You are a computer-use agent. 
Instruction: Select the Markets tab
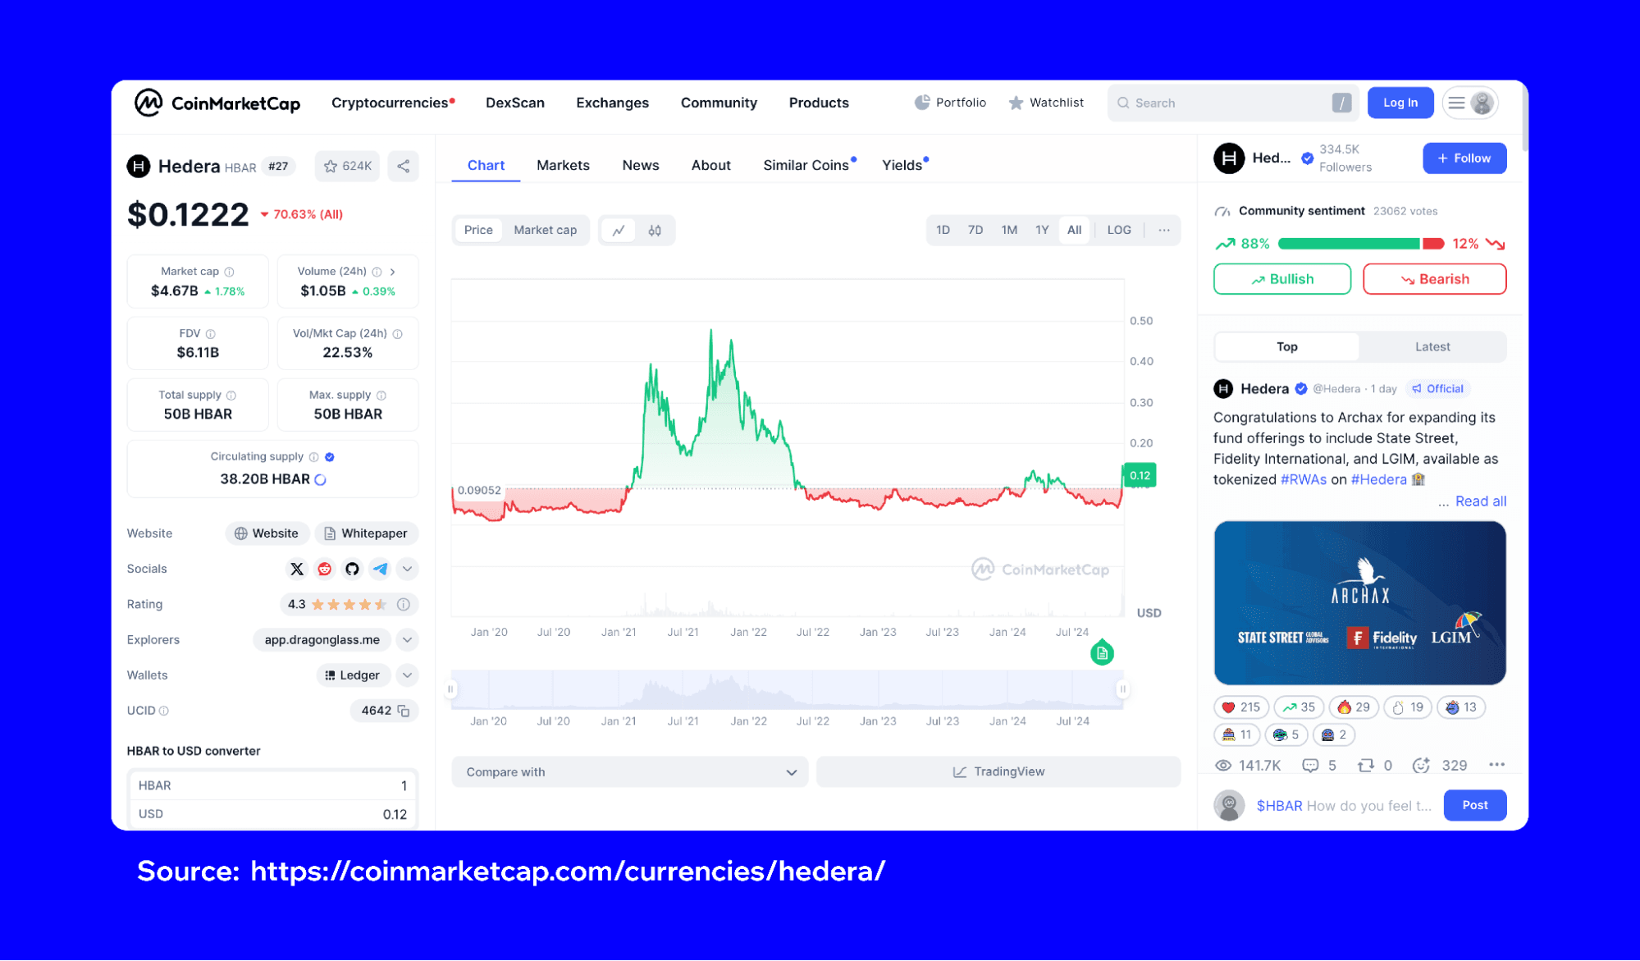pos(561,165)
